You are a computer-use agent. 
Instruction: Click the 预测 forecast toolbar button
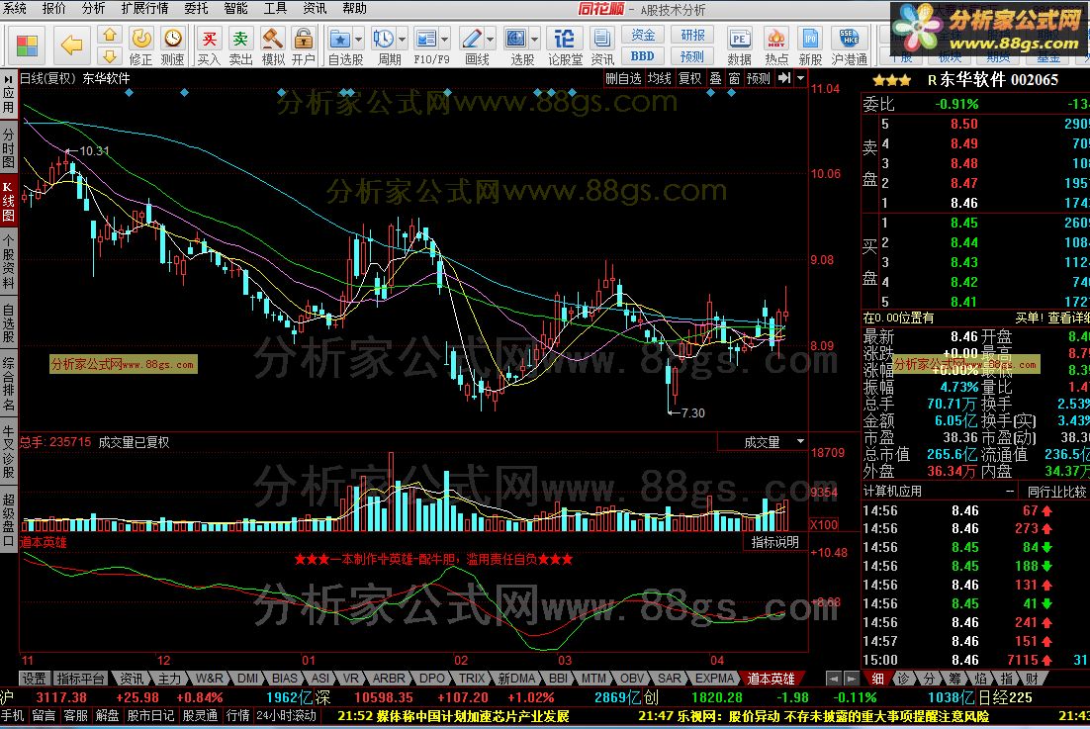tap(692, 56)
